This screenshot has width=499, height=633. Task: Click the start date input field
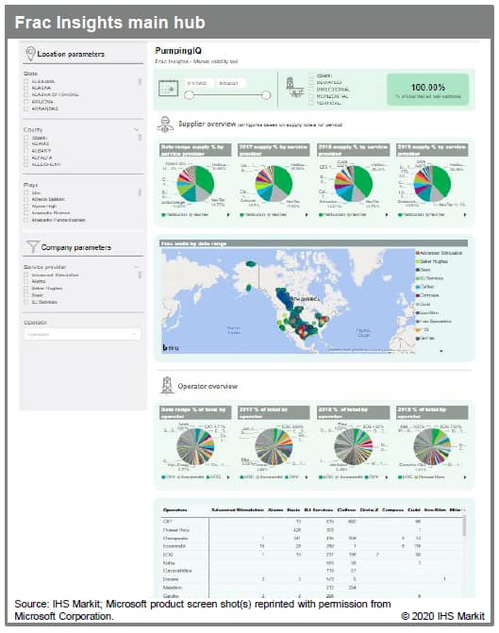[197, 83]
